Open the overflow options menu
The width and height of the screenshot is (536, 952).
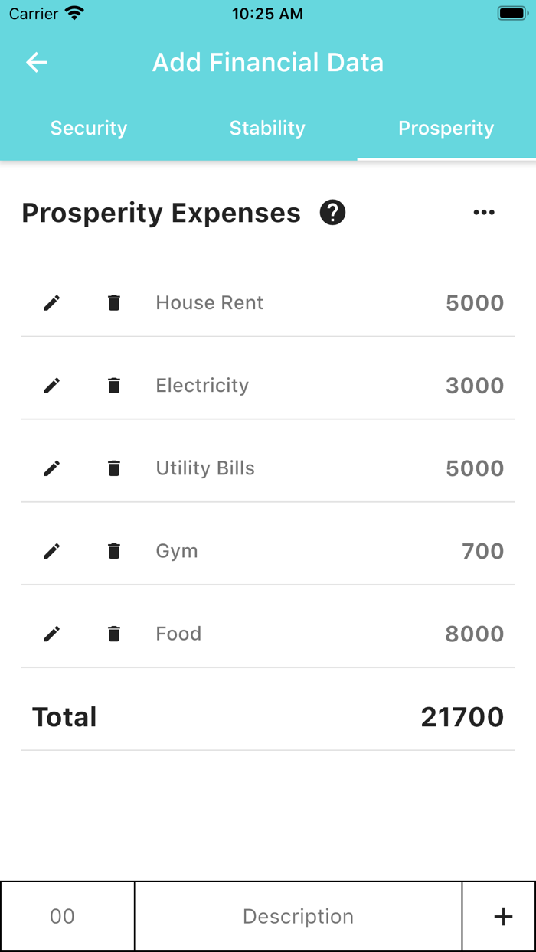(x=484, y=212)
